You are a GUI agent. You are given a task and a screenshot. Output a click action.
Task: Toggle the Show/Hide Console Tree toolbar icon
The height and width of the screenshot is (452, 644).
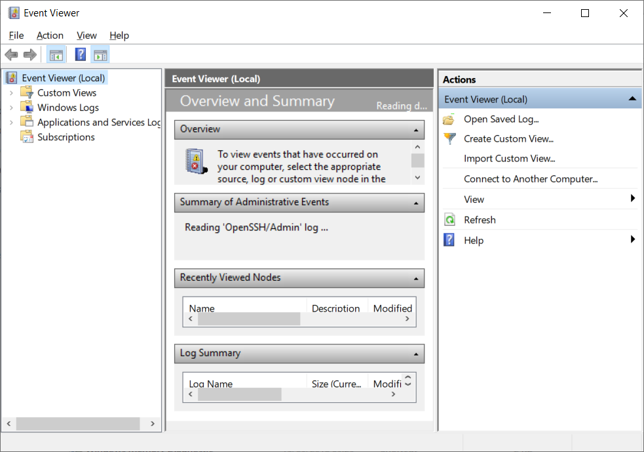click(x=56, y=54)
